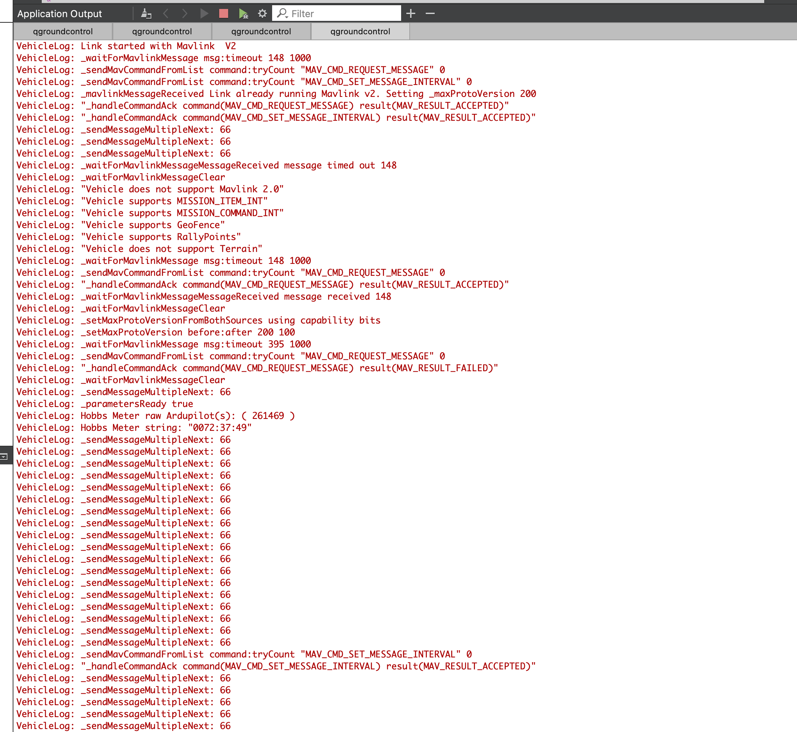This screenshot has width=797, height=732.
Task: Maximize the Application Output pane
Action: pyautogui.click(x=411, y=13)
